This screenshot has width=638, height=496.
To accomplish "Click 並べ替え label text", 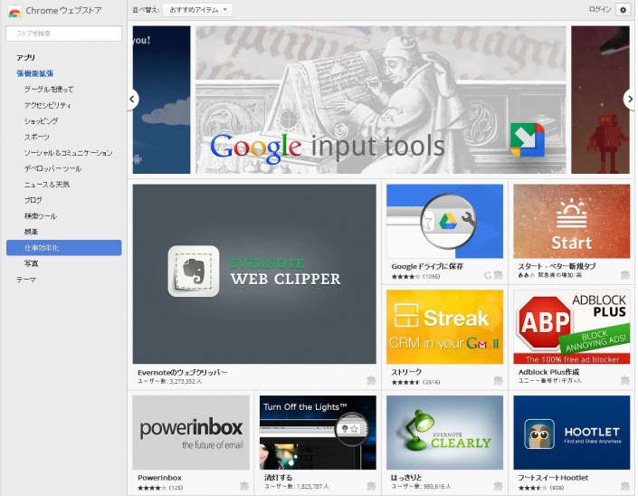I will 146,10.
